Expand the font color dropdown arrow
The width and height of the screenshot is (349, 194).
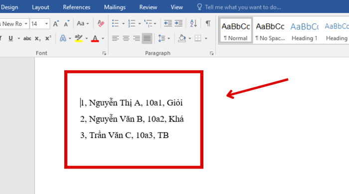tap(103, 38)
